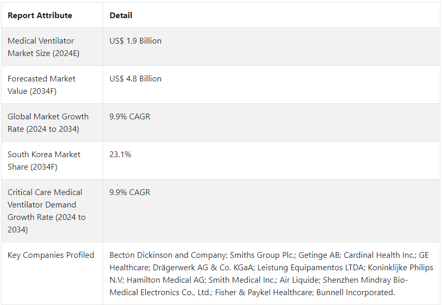Click the US$ 1.9 Billion value
The height and width of the screenshot is (305, 442).
pyautogui.click(x=135, y=40)
